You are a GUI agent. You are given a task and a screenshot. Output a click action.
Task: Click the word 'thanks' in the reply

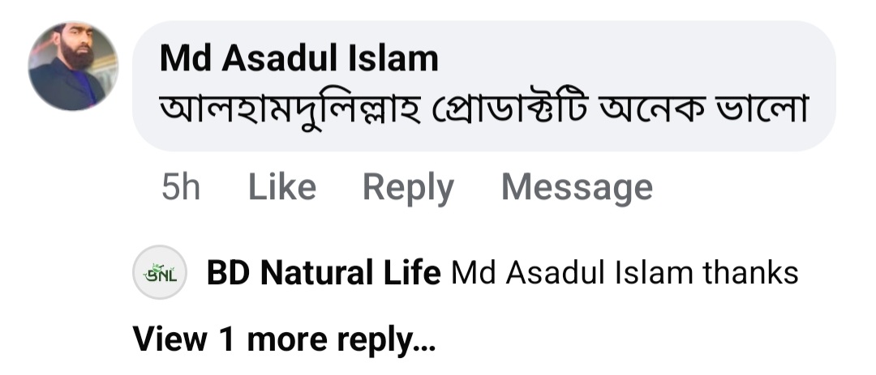click(751, 273)
